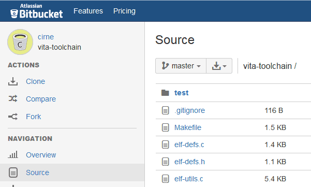Click the NAVIGATION section header
Image resolution: width=311 pixels, height=187 pixels.
(30, 138)
